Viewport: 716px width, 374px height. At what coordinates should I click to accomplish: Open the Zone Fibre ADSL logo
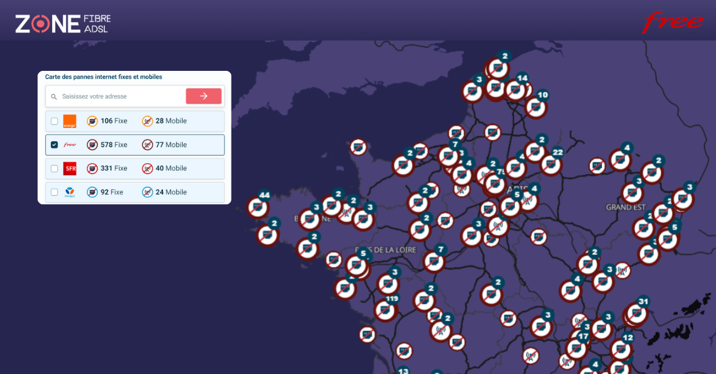(x=63, y=23)
